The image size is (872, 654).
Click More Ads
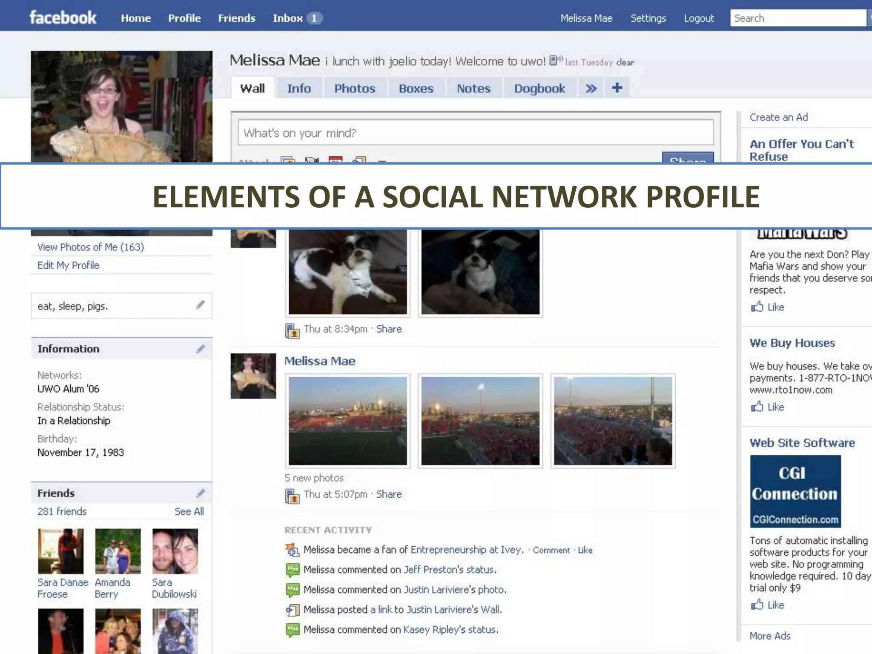[770, 636]
